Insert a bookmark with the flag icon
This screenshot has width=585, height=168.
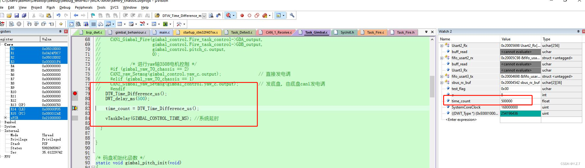pyautogui.click(x=93, y=15)
